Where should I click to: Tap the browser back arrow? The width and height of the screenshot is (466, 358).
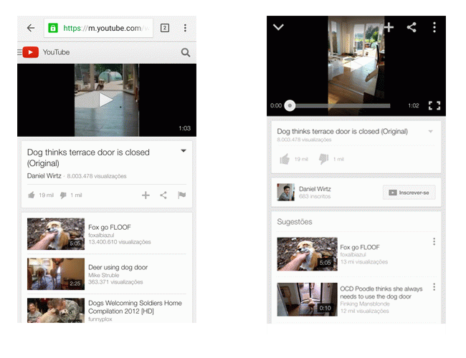click(x=31, y=28)
